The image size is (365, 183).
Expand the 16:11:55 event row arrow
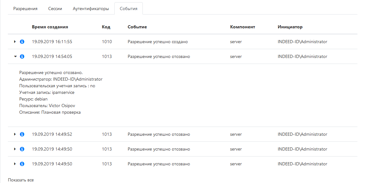click(x=15, y=42)
